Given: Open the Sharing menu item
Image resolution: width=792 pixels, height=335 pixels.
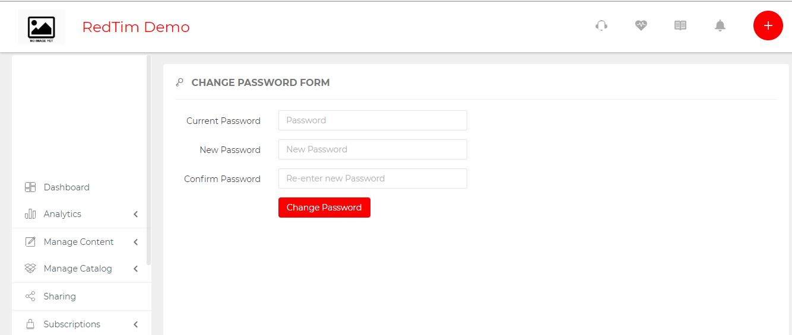Looking at the screenshot, I should pos(81,296).
